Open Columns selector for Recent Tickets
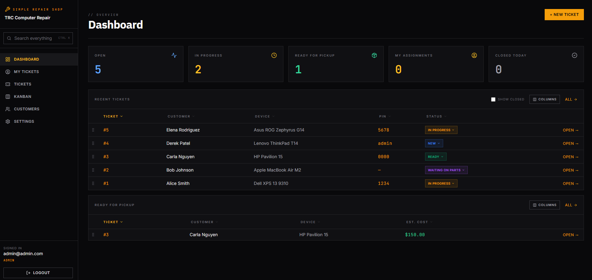592x280 pixels. pos(544,99)
